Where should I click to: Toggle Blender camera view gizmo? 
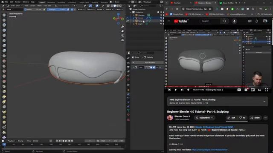(x=122, y=35)
